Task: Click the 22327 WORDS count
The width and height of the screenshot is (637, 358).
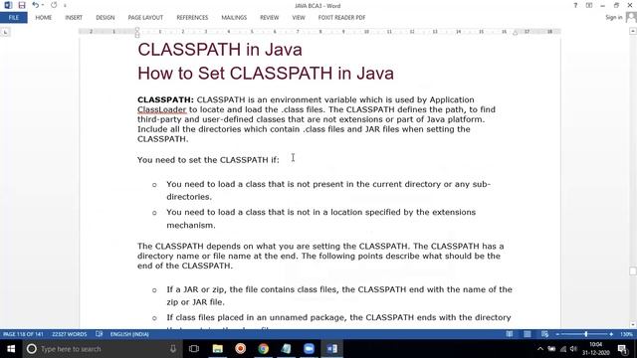Action: (x=69, y=334)
